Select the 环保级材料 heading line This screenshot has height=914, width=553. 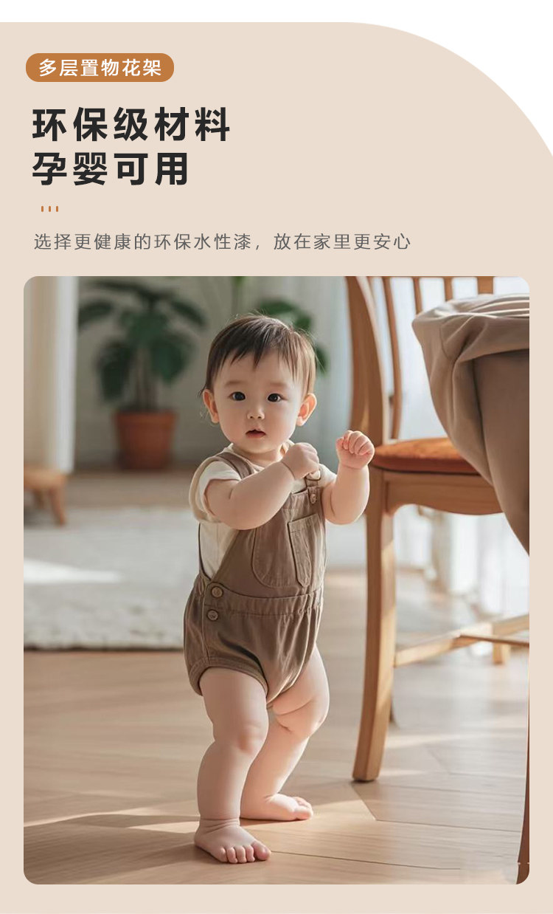[x=131, y=125]
